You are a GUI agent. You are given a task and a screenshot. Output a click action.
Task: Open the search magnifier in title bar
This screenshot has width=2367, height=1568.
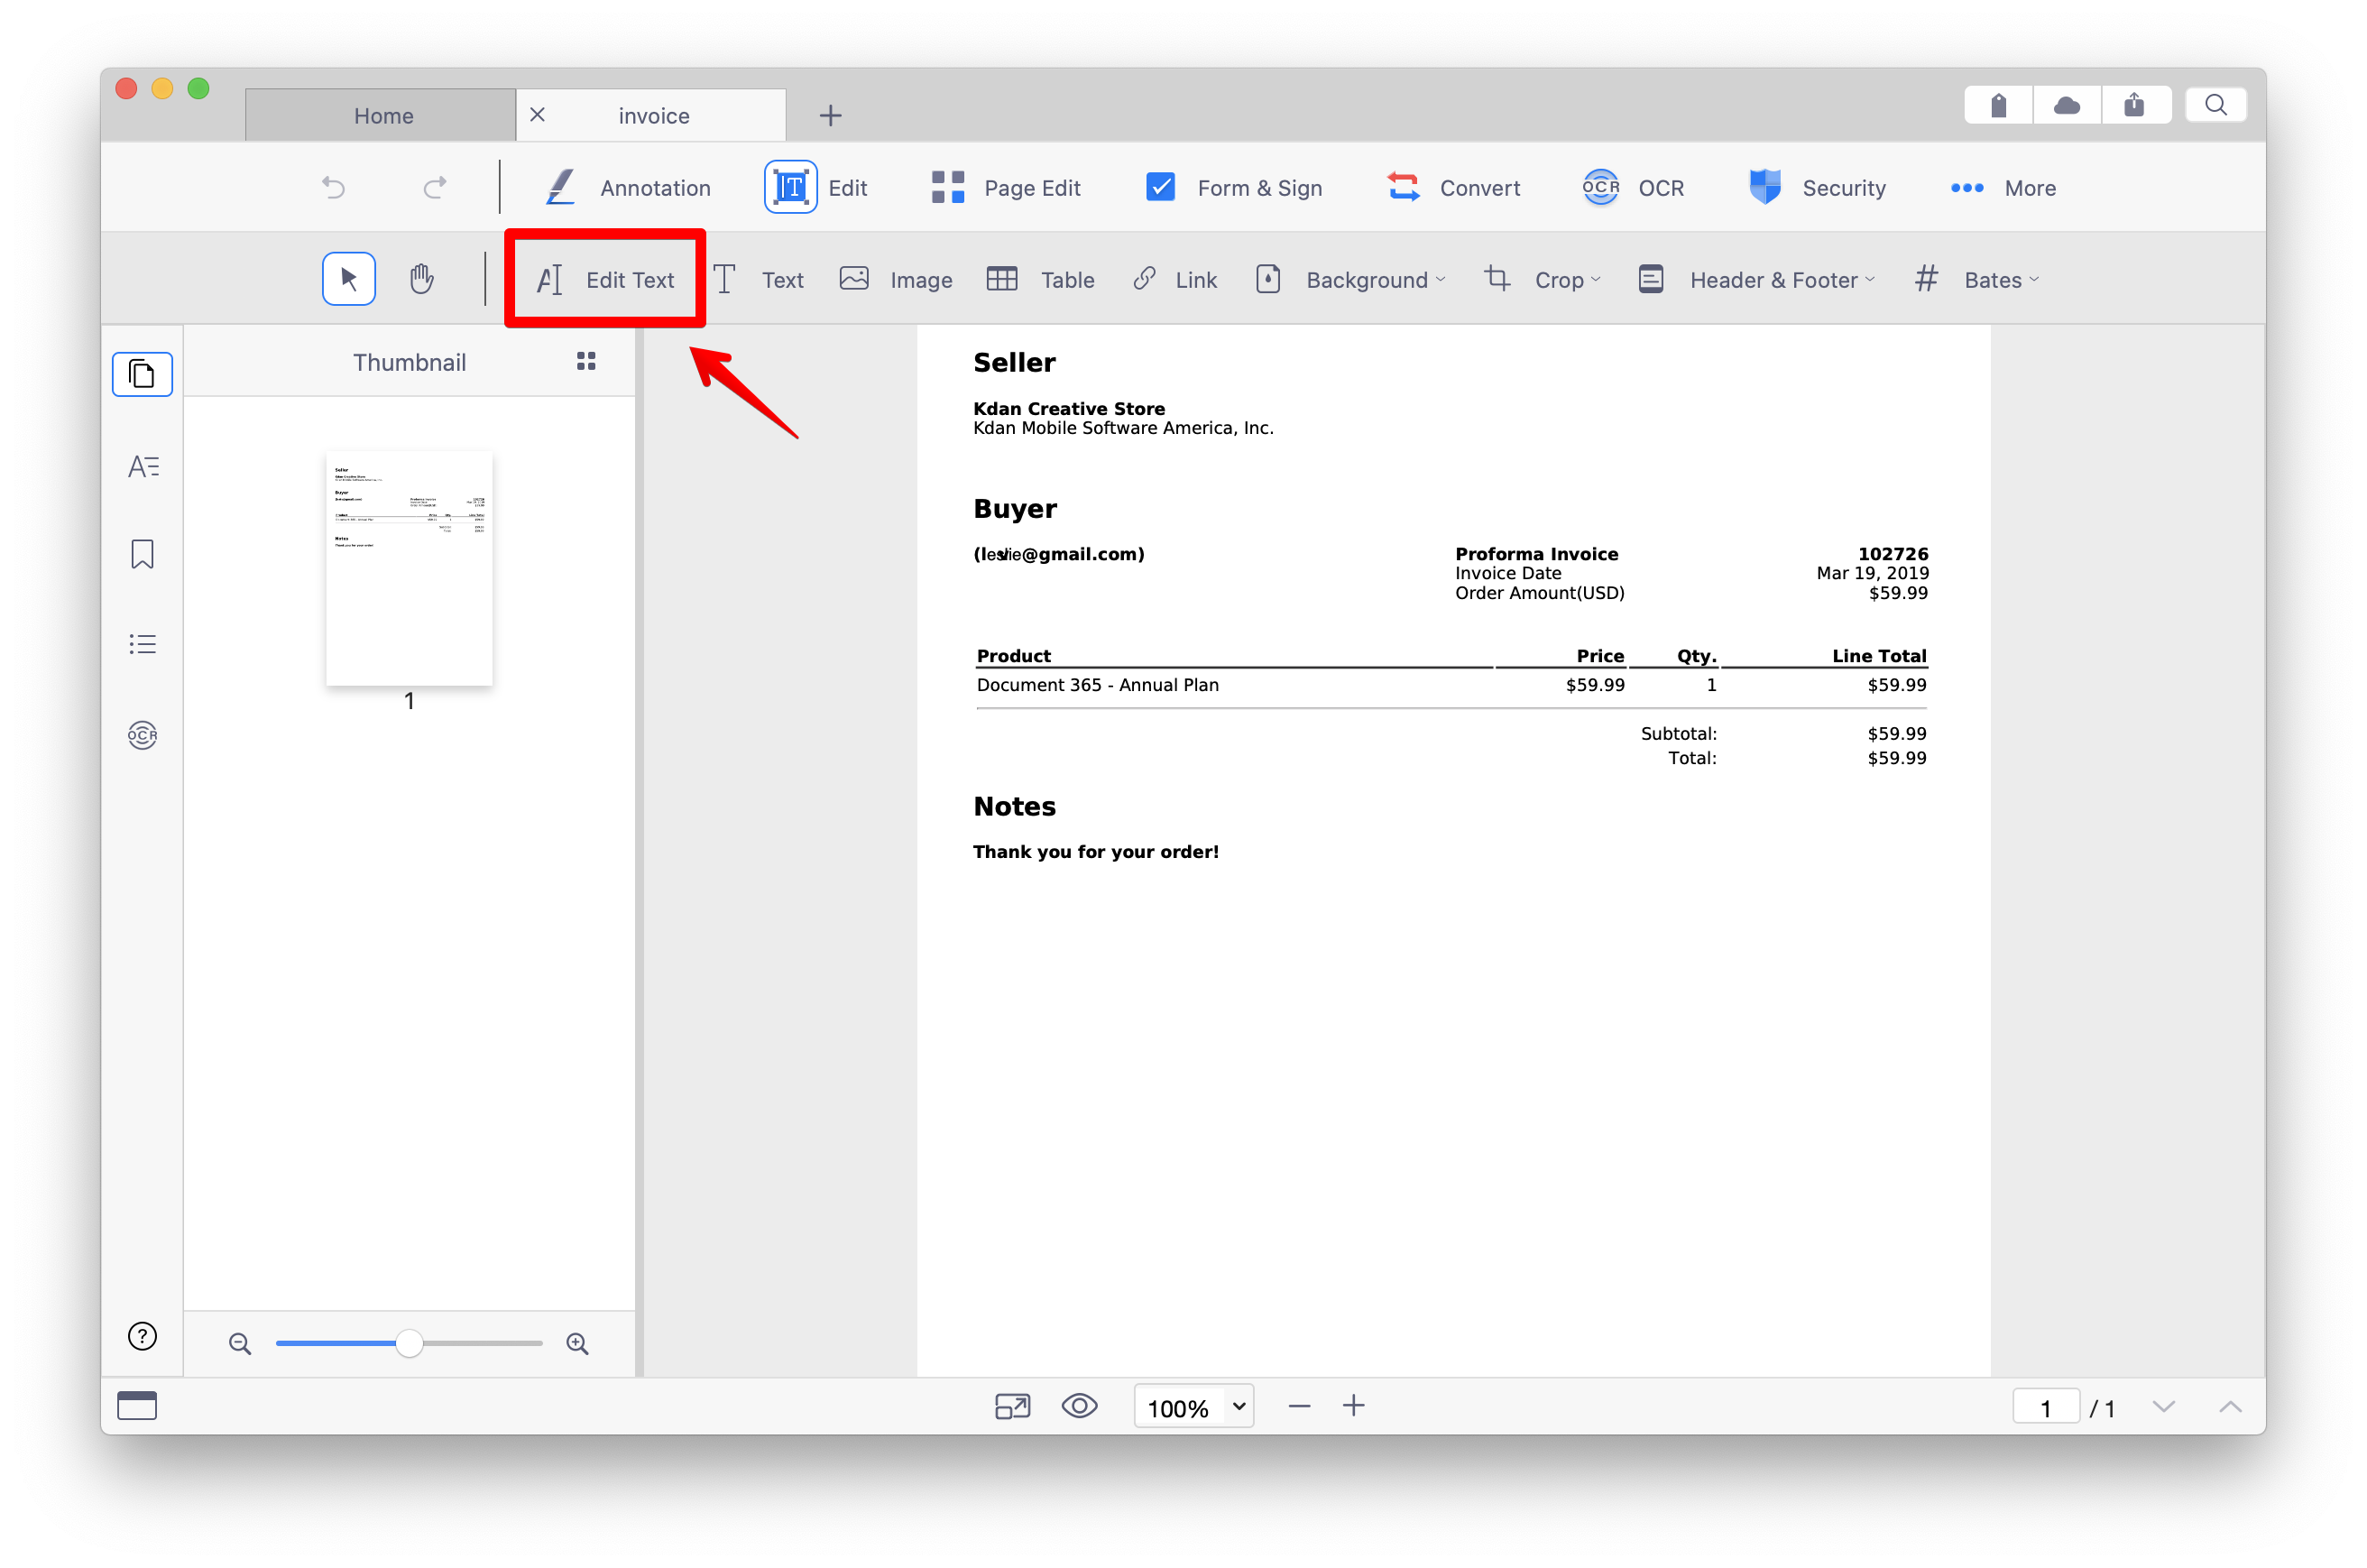point(2215,106)
